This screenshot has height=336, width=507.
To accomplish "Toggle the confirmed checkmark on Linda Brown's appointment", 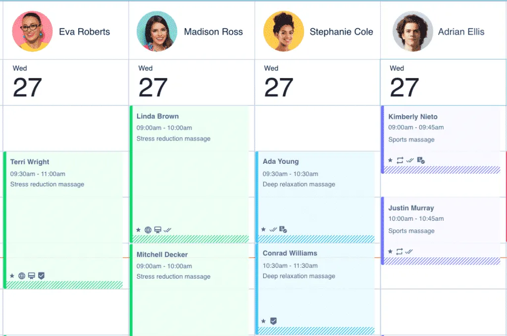I will 167,230.
